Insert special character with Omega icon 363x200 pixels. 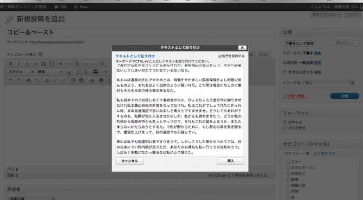[x=44, y=63]
